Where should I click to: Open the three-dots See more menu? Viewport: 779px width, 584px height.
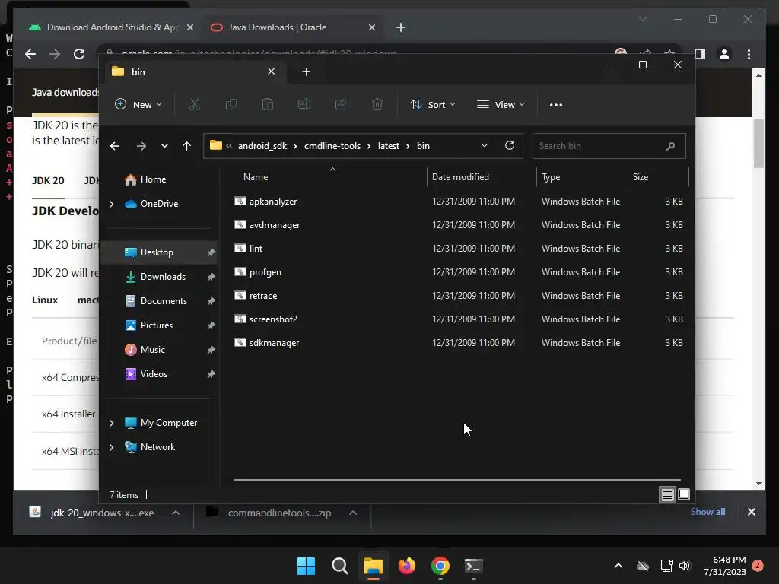pyautogui.click(x=556, y=105)
